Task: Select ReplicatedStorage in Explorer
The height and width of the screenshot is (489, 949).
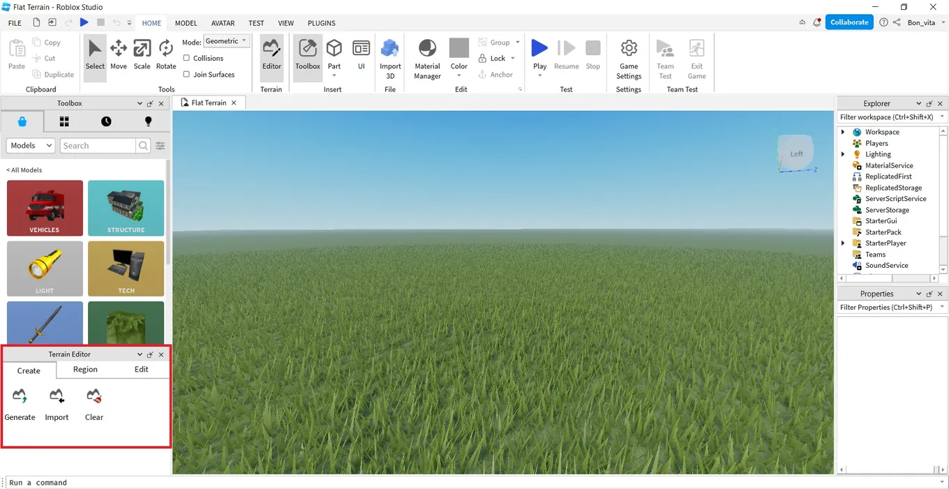Action: coord(894,188)
